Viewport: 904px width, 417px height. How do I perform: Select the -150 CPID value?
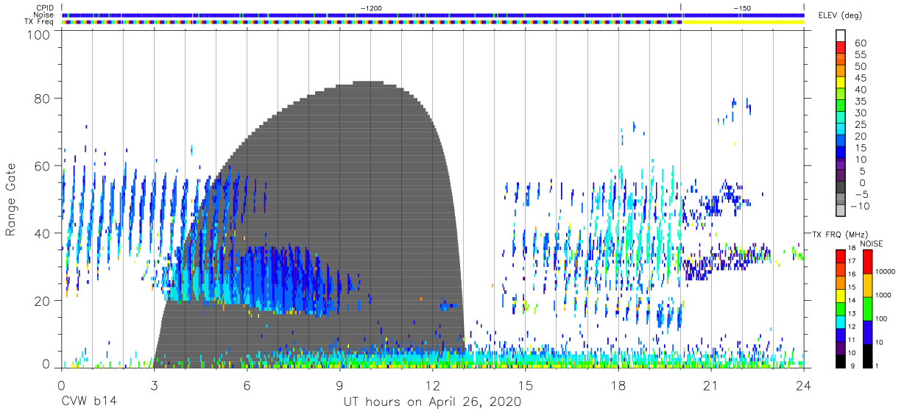point(742,7)
